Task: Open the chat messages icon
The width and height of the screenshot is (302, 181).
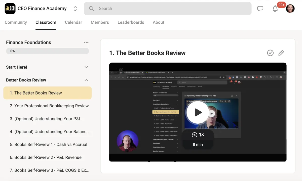Action: pyautogui.click(x=260, y=9)
